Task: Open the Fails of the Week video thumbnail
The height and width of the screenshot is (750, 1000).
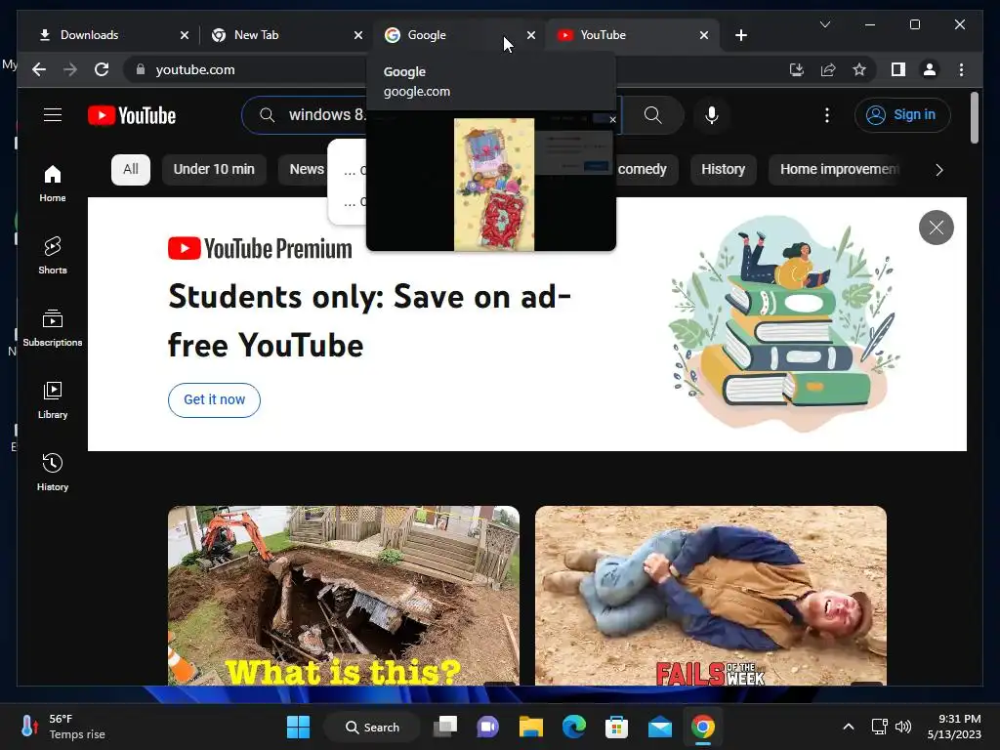Action: (x=711, y=596)
